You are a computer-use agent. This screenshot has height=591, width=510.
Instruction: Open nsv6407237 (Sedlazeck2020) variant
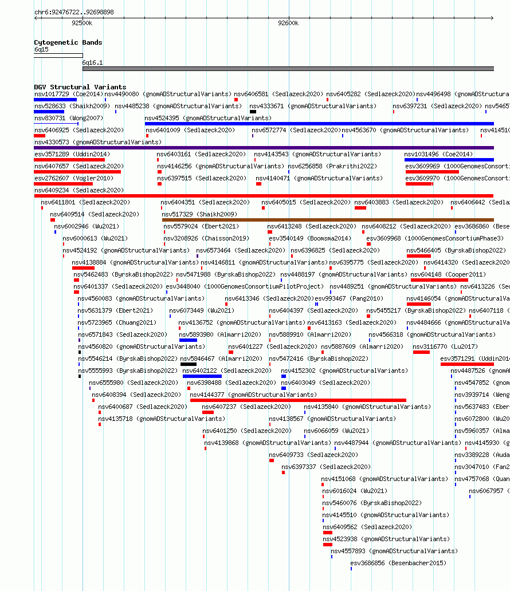(246, 407)
